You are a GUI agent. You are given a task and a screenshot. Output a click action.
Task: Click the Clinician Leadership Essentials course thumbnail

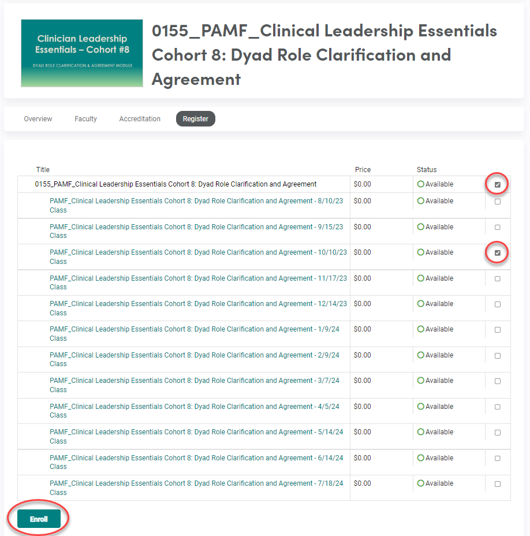(x=81, y=53)
